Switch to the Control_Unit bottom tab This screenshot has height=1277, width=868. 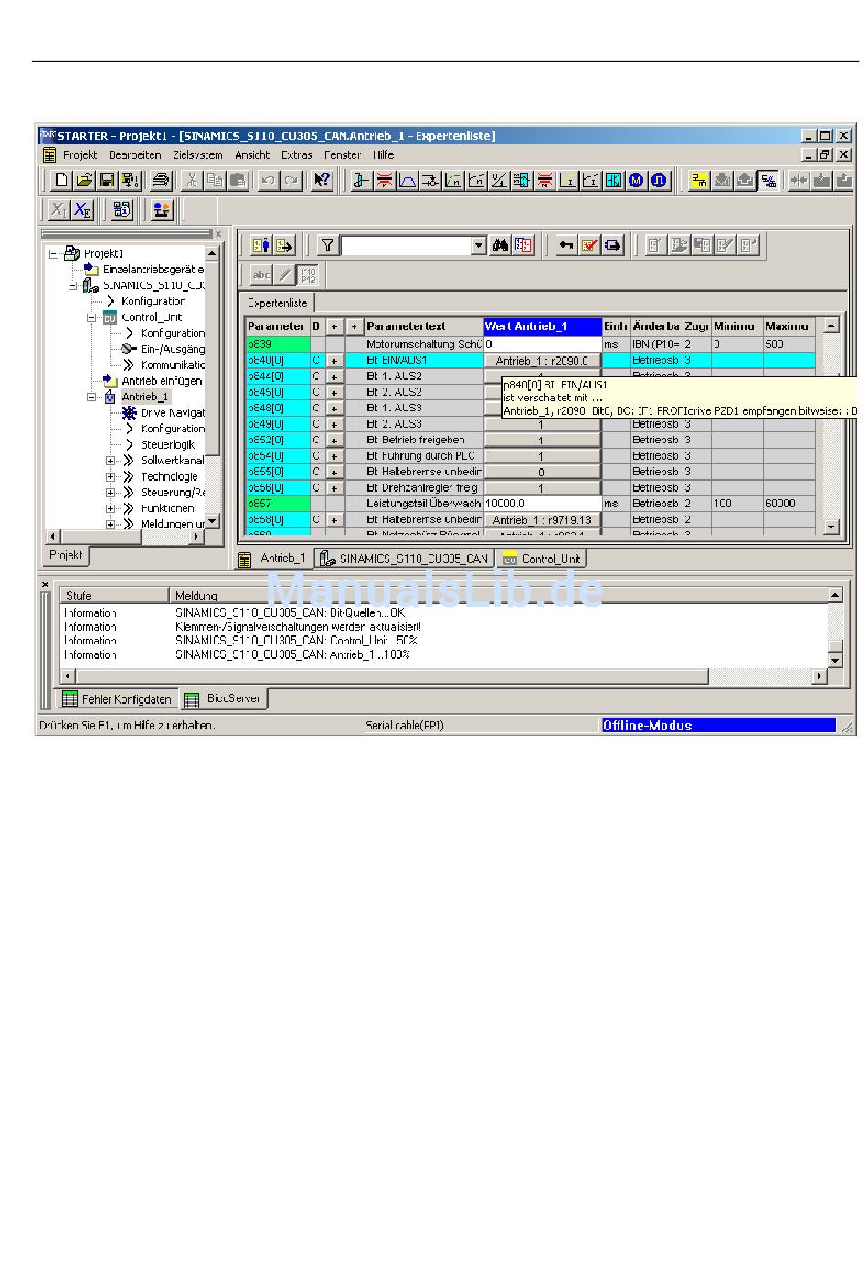click(x=542, y=559)
